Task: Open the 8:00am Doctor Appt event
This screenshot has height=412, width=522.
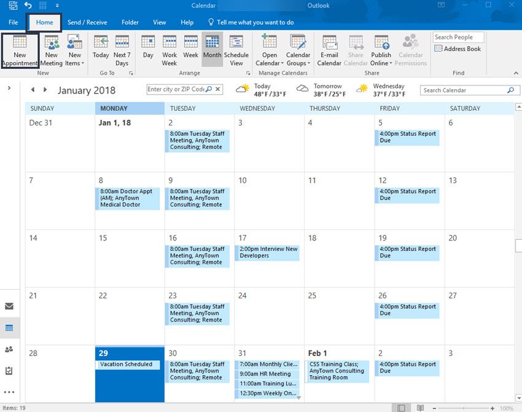Action: (128, 199)
